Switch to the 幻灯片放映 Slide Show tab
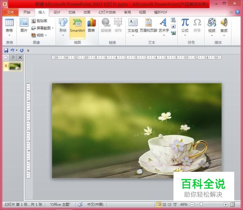This screenshot has height=210, width=243. click(107, 12)
